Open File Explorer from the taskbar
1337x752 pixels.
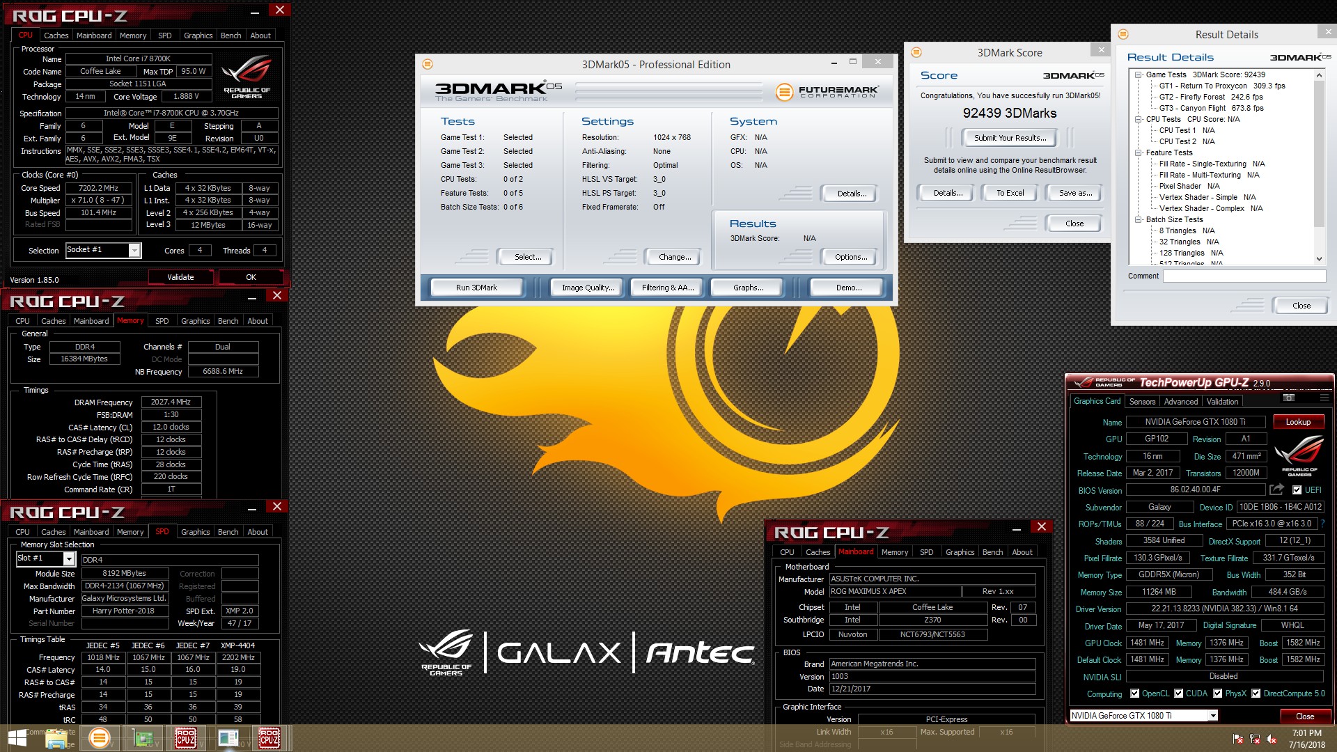coord(56,738)
